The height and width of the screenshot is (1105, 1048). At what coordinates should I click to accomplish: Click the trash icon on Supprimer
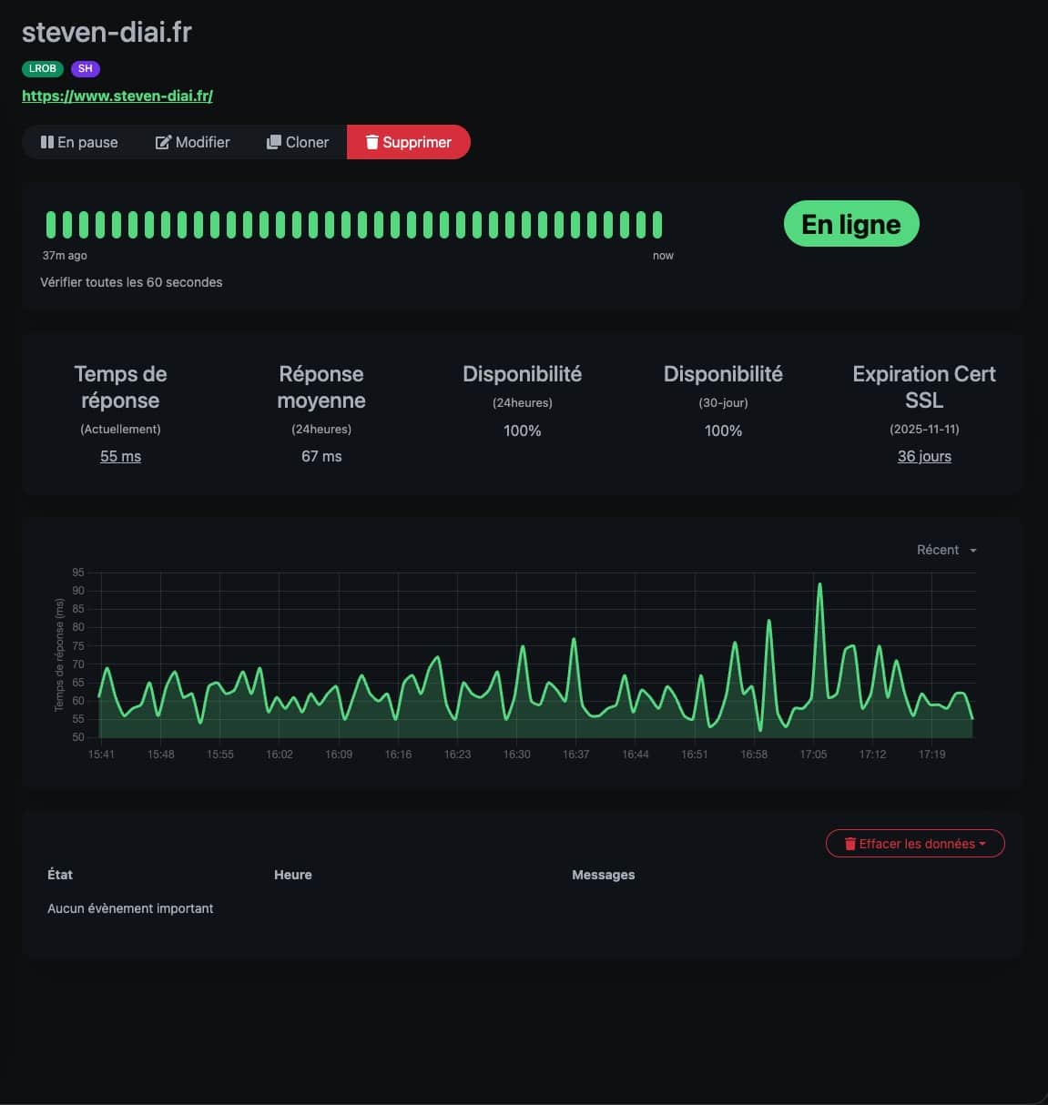pos(371,142)
